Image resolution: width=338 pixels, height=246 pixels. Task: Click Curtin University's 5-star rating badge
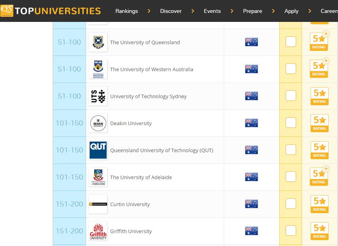tap(319, 204)
